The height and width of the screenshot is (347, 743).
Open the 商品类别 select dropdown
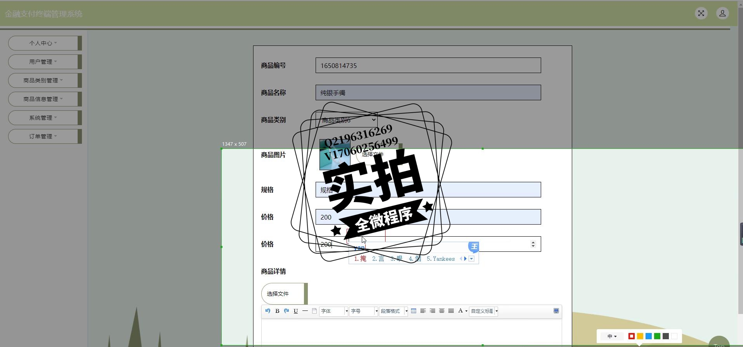click(x=346, y=120)
